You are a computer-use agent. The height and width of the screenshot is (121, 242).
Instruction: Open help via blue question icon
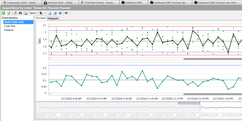tap(60, 13)
